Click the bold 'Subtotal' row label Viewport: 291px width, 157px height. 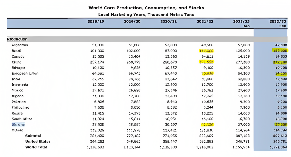tap(33, 136)
